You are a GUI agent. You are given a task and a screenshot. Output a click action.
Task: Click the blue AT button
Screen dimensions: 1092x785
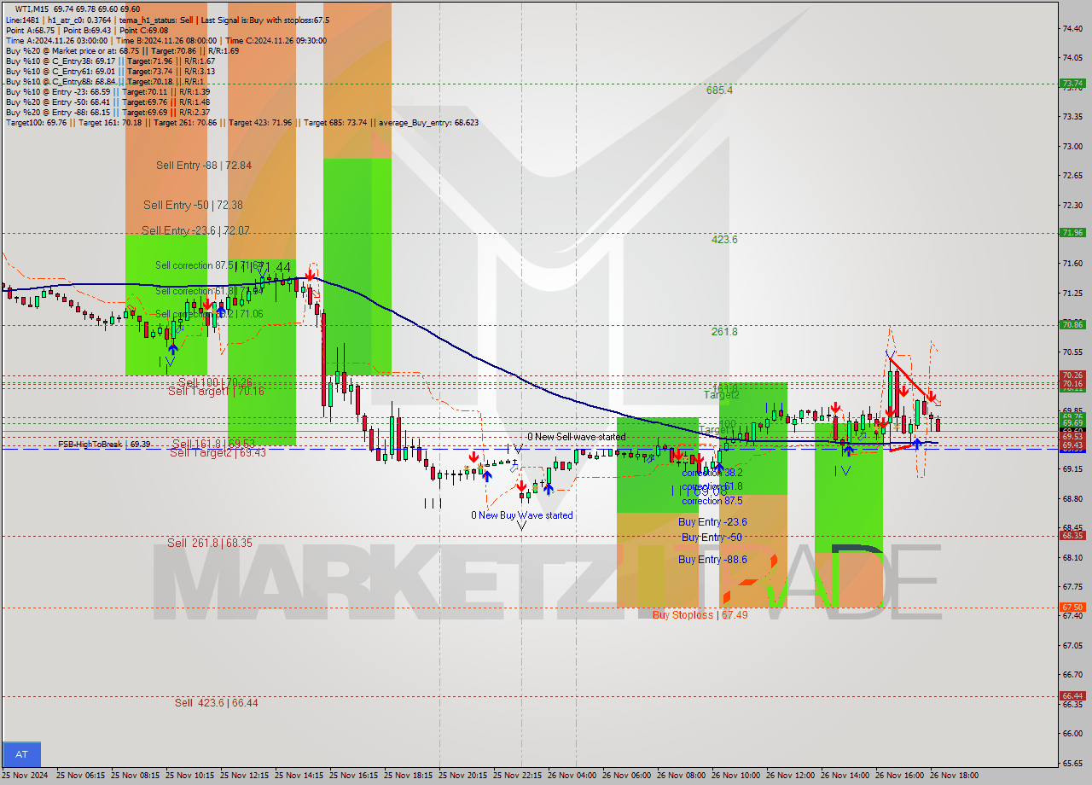click(x=21, y=754)
